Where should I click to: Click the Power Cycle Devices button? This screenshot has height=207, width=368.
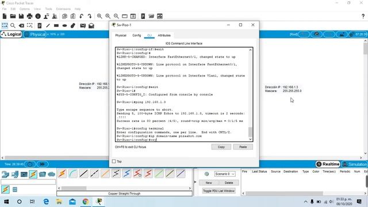[x=30, y=164]
